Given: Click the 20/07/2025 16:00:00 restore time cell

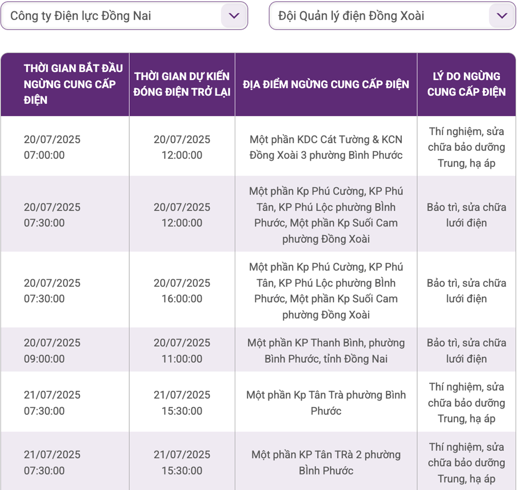Looking at the screenshot, I should click(182, 291).
